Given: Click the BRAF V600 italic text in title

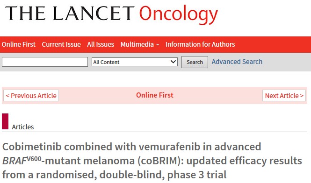Looking at the screenshot, I should 22,161.
